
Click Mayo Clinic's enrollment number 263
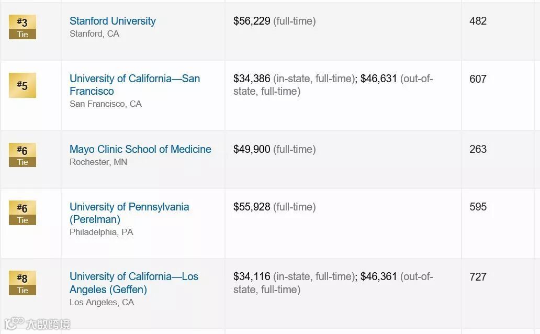(478, 149)
